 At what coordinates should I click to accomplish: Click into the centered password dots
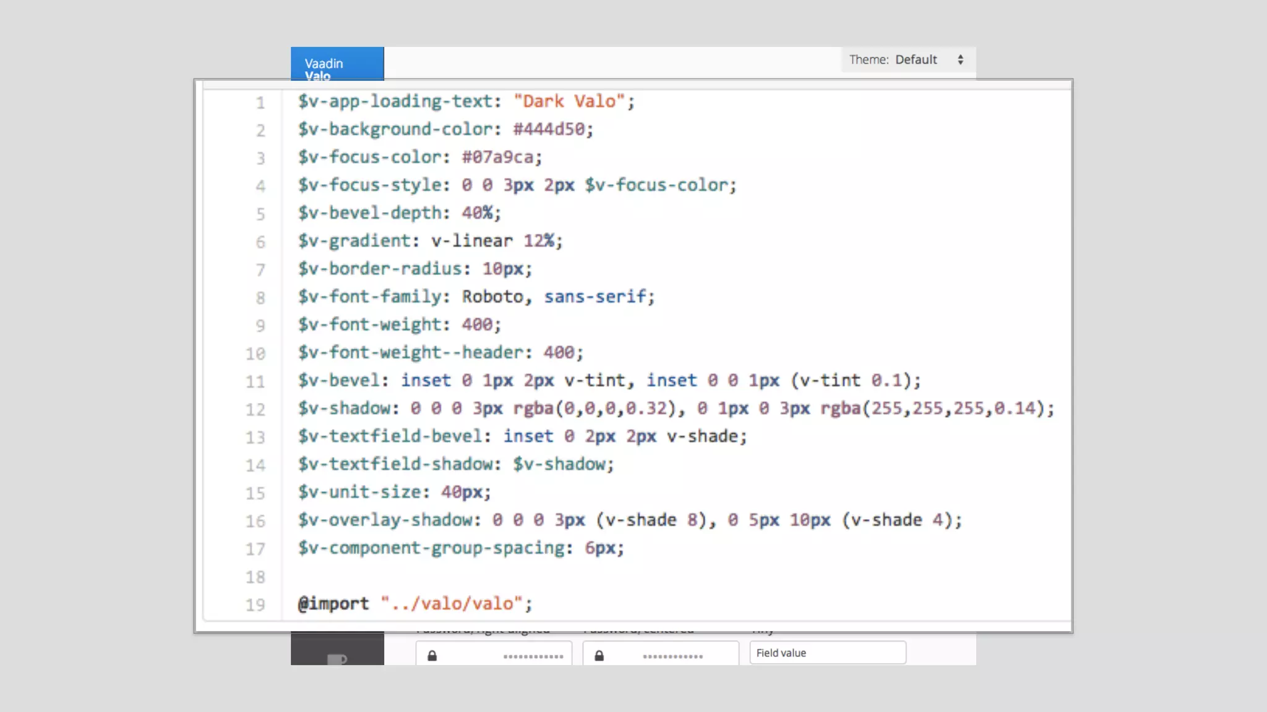672,656
